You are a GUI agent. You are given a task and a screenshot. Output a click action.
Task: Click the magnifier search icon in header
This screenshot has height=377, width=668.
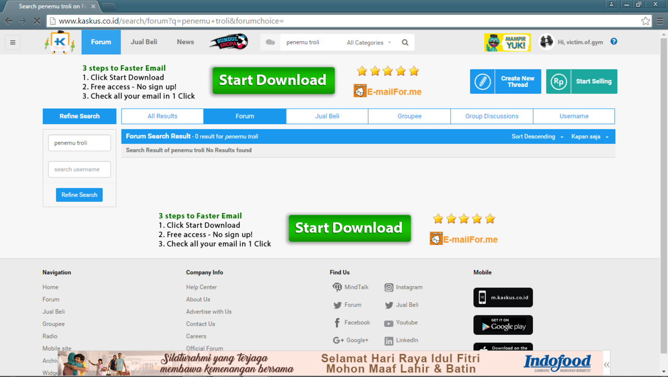coord(405,43)
